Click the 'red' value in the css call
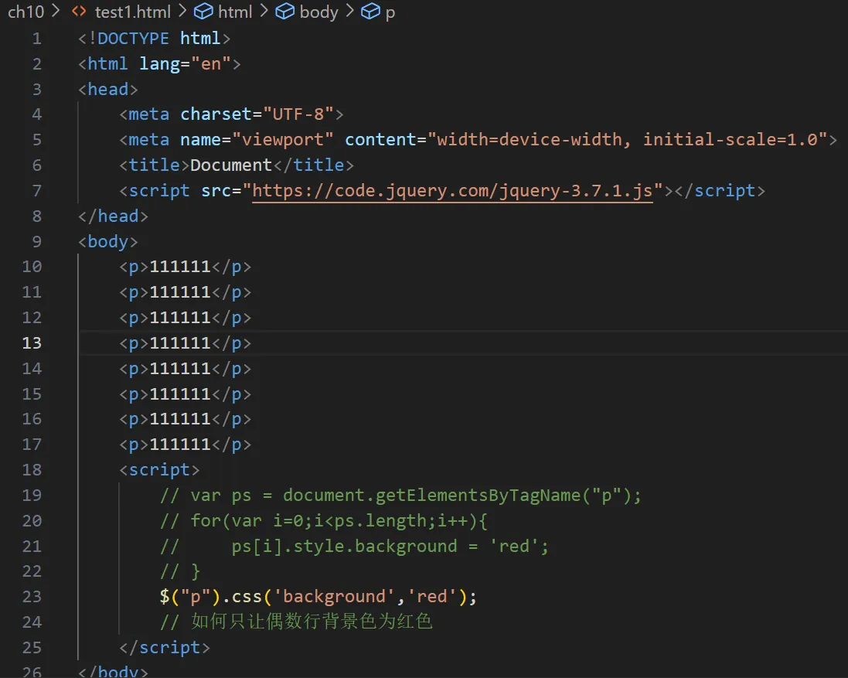Screen dimensions: 848x678 (437, 597)
